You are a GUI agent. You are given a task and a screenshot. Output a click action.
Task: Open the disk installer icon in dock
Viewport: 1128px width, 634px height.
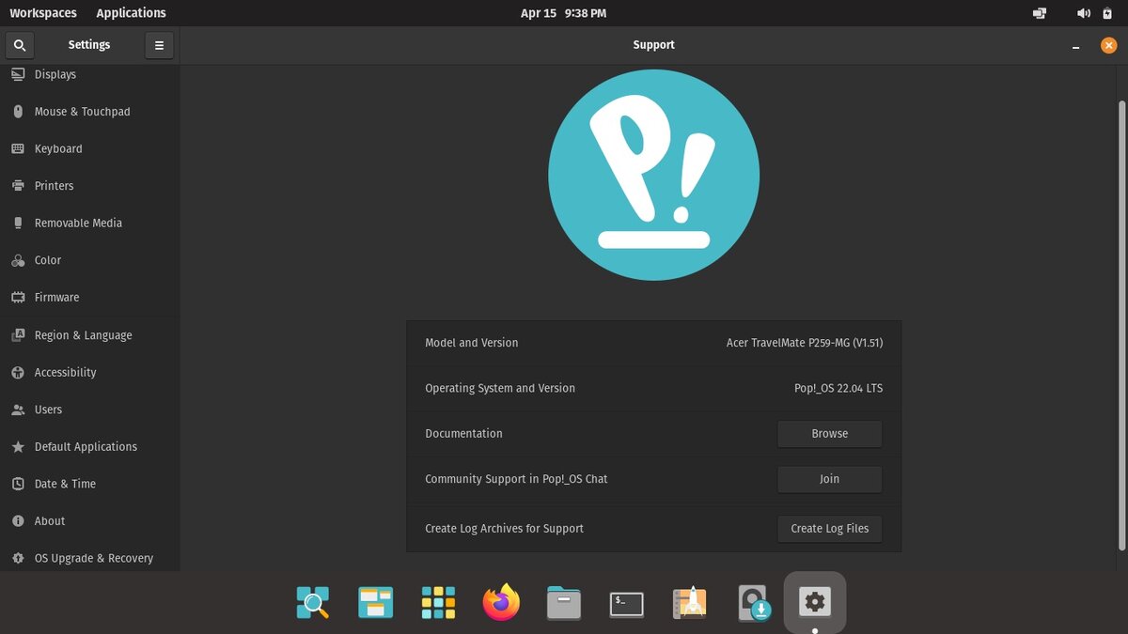pos(753,603)
